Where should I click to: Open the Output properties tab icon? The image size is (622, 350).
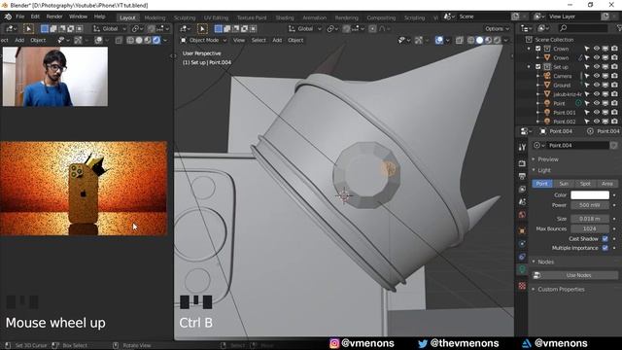click(x=522, y=176)
